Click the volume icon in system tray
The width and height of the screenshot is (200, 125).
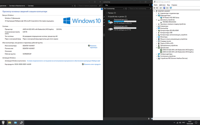pos(180,123)
